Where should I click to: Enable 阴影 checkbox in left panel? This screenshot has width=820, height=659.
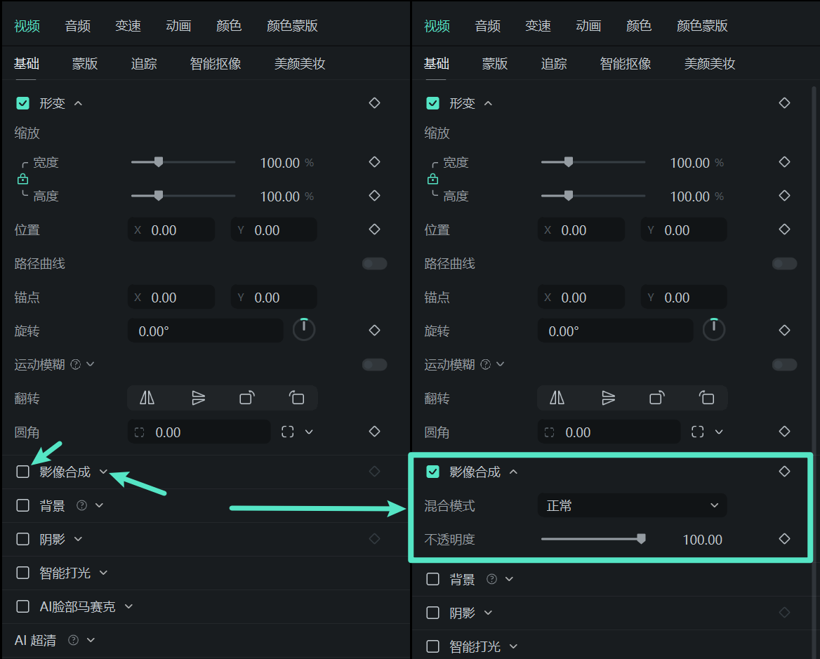tap(23, 539)
